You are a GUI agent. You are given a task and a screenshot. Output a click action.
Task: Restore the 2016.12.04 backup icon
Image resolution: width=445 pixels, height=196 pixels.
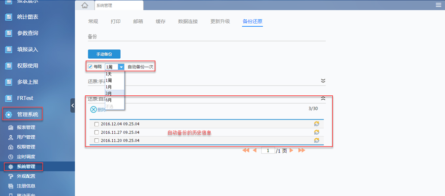[317, 124]
